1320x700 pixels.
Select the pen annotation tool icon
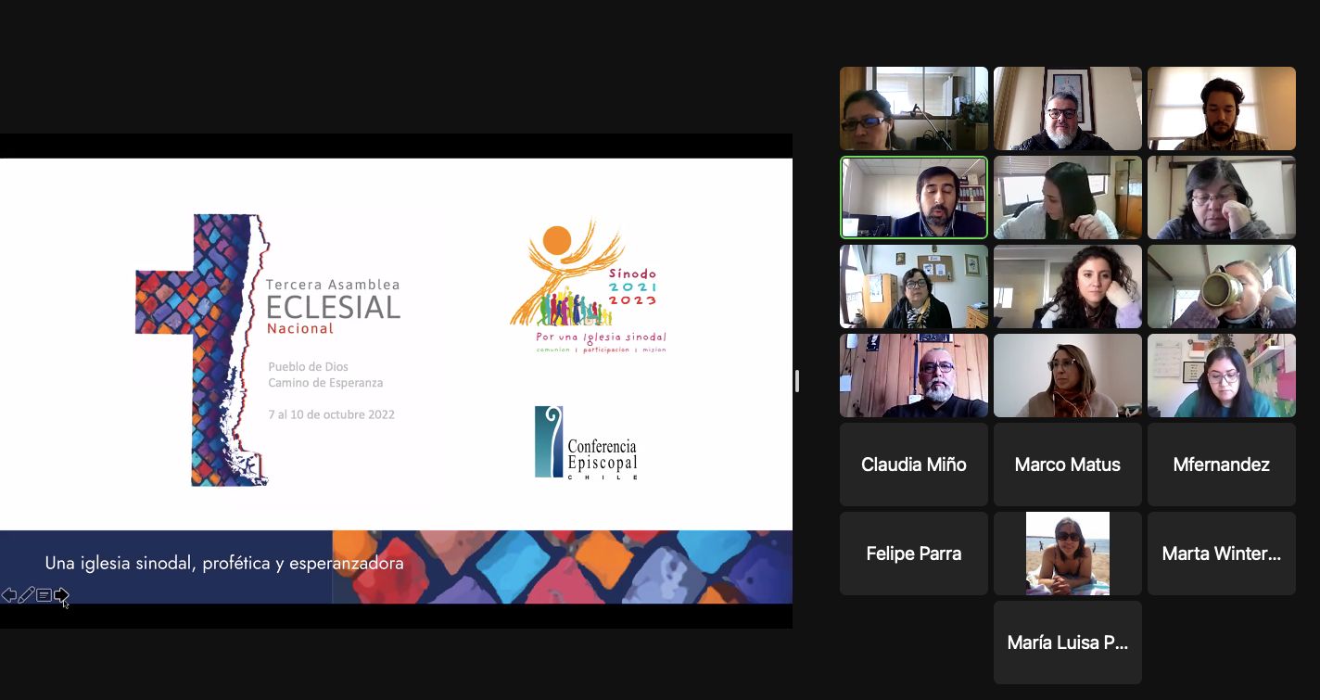tap(26, 595)
